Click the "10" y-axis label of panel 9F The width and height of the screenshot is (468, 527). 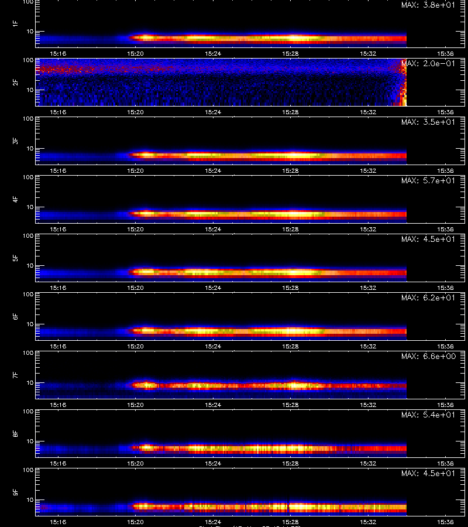click(x=30, y=500)
